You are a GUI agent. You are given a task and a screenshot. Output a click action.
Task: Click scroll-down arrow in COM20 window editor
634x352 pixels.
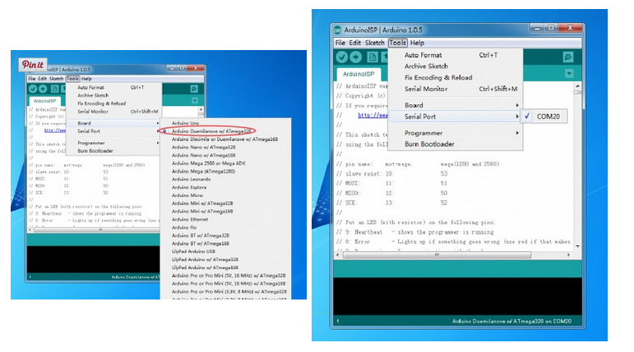point(577,246)
